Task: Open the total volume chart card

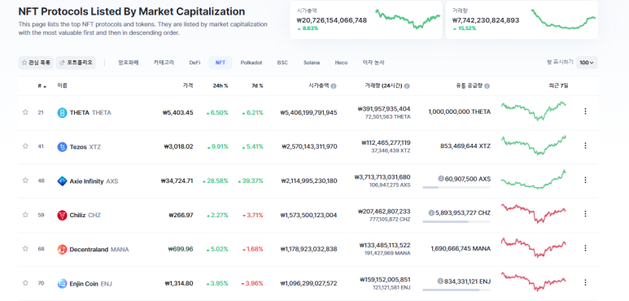Action: [x=522, y=20]
